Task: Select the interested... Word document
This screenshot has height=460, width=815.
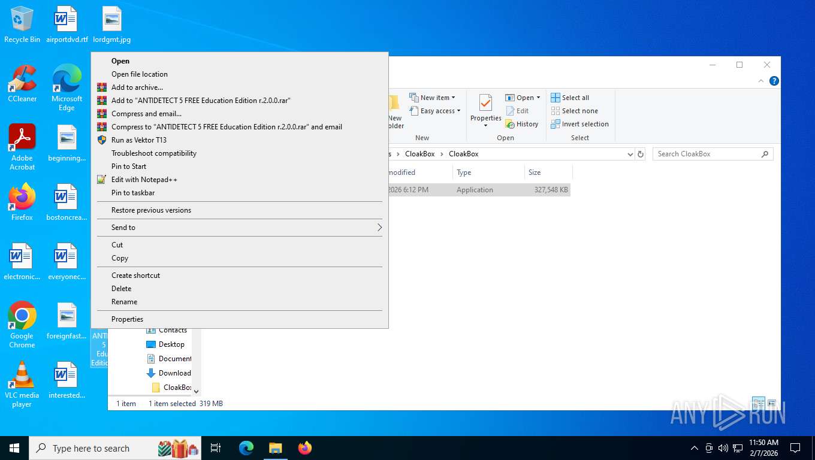Action: point(67,380)
